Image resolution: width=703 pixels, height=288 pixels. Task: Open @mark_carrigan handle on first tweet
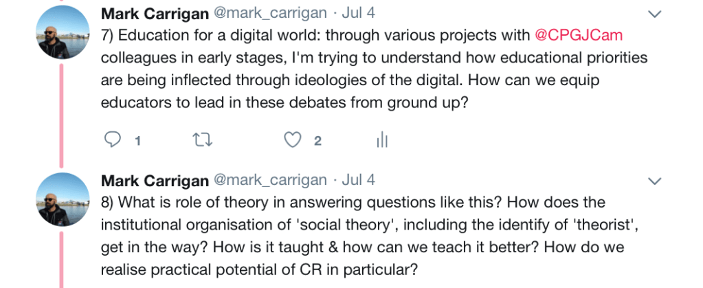pos(271,14)
